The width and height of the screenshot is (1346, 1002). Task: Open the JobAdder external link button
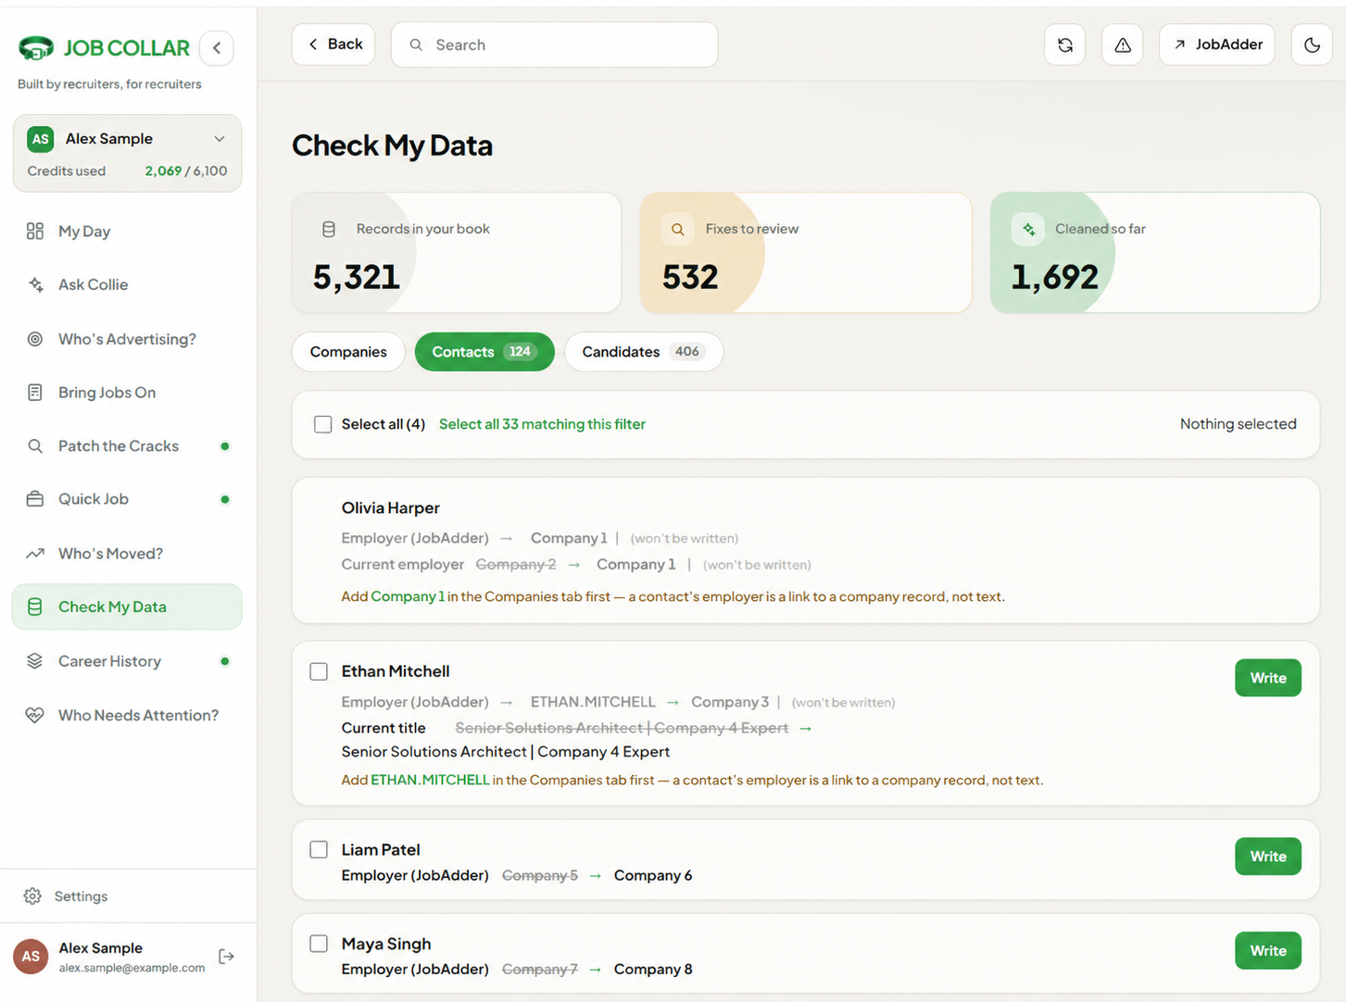1217,44
